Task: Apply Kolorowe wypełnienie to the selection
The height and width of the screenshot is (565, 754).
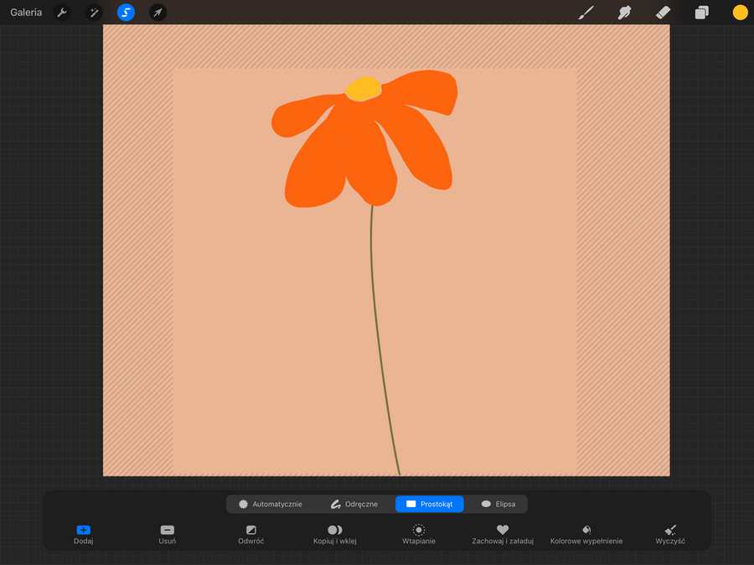Action: coord(586,534)
